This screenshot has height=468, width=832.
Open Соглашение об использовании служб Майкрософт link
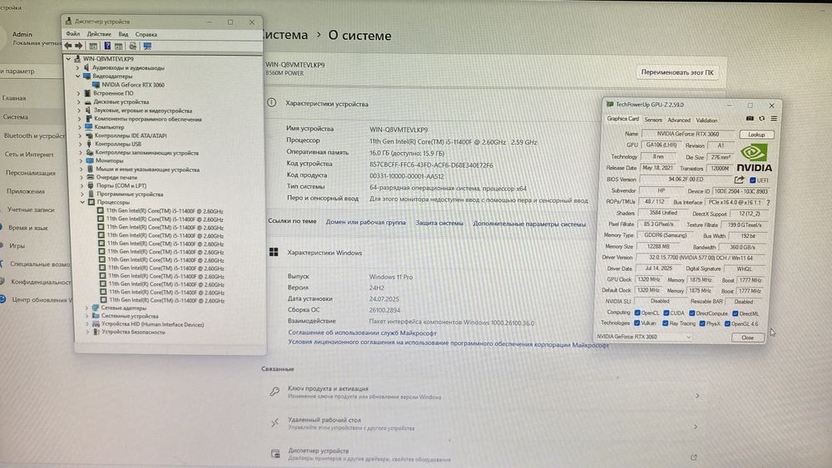click(x=362, y=333)
